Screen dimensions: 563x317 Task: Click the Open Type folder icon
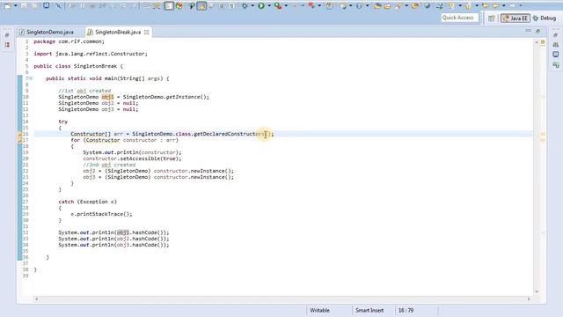[377, 6]
